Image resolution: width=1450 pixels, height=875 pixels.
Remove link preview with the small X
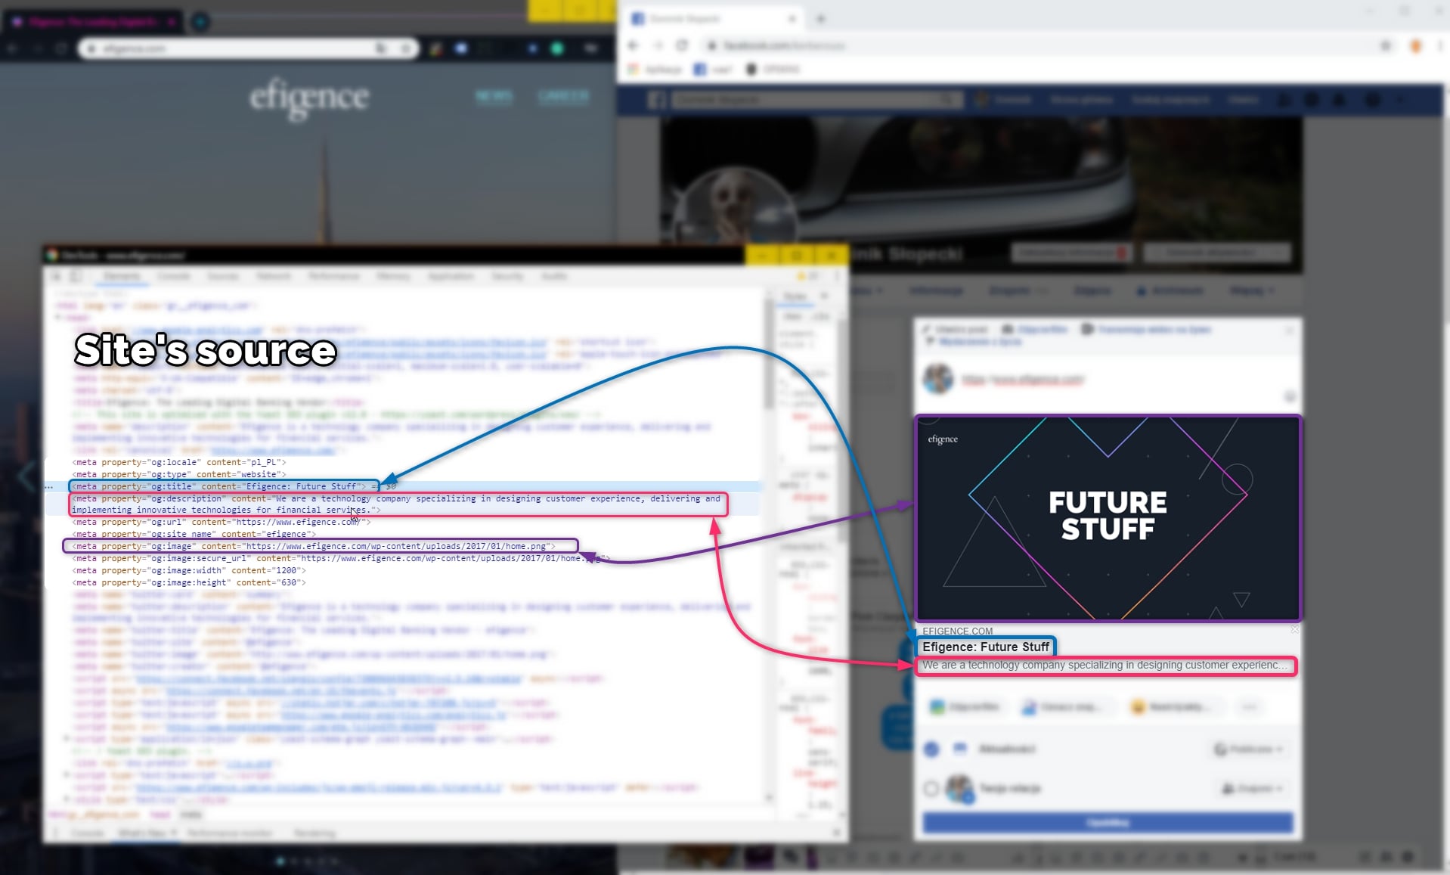[1295, 629]
